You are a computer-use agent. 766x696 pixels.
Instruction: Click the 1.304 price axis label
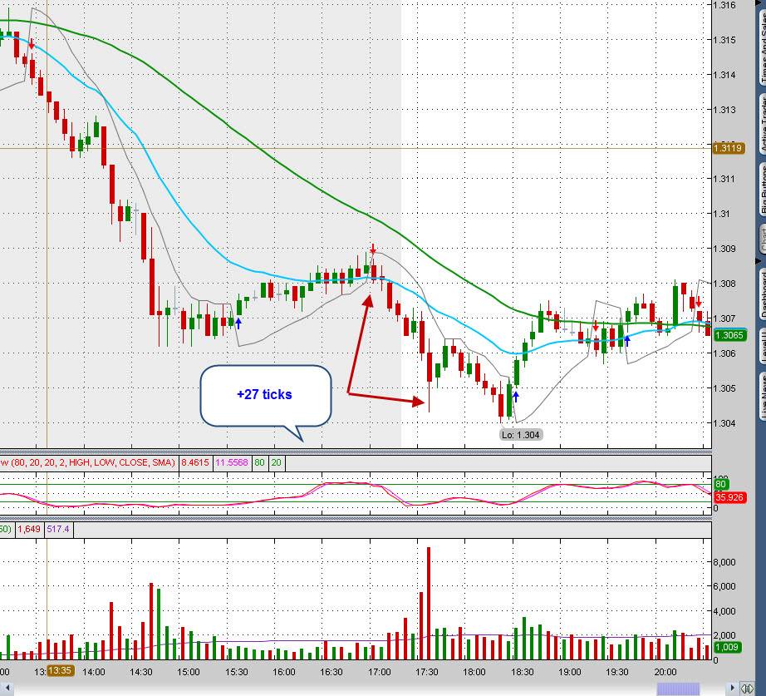tap(724, 423)
